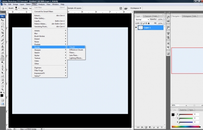
Task: Open the Fill slider arrow
Action: (164, 23)
